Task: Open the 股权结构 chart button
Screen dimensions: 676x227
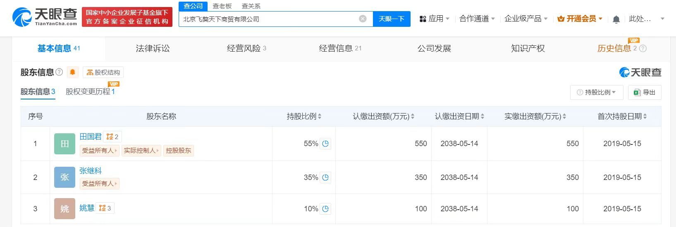Action: point(103,72)
